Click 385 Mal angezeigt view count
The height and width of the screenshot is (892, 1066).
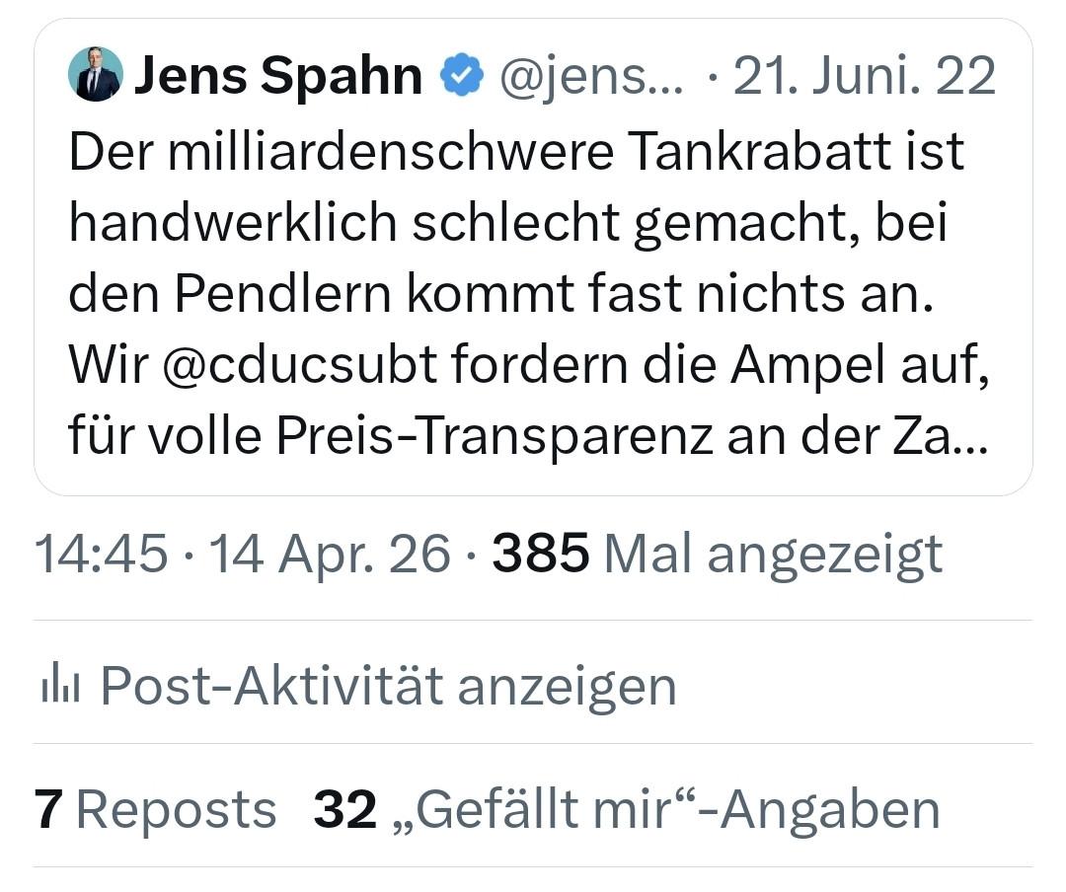tap(718, 555)
